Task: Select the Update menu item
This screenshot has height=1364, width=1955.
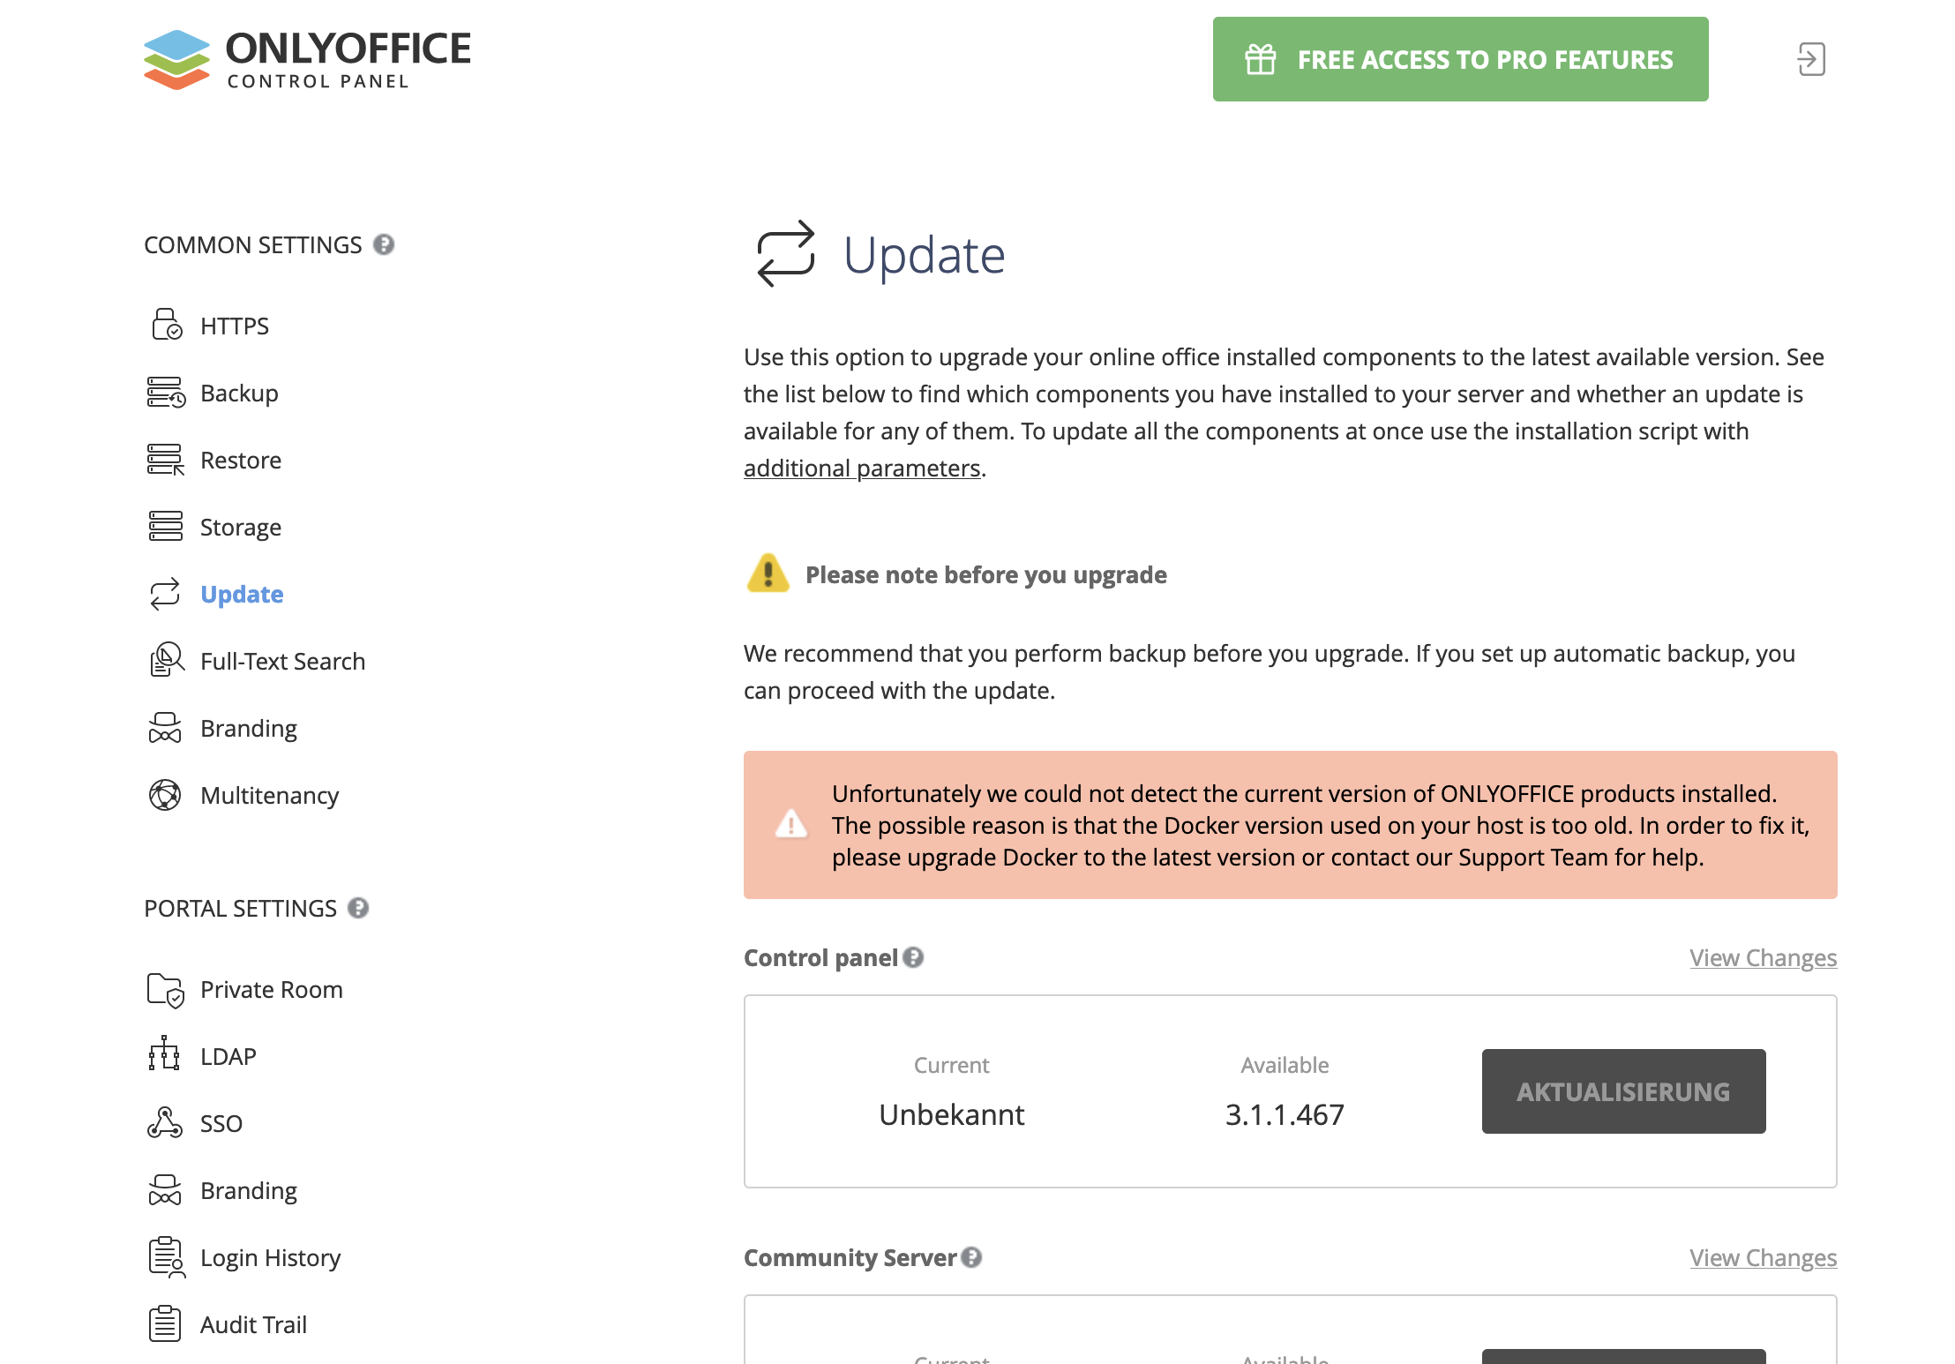Action: tap(242, 594)
